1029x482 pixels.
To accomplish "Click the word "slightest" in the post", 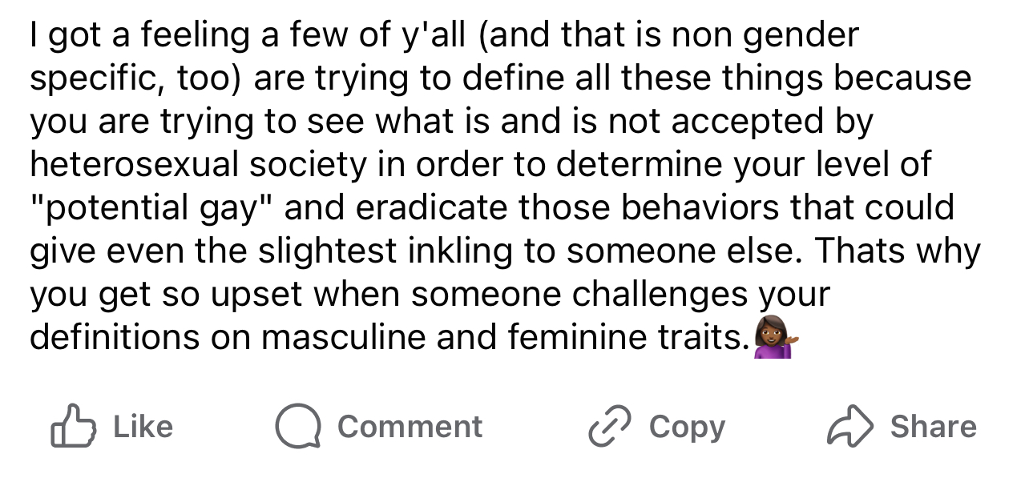I will click(328, 251).
